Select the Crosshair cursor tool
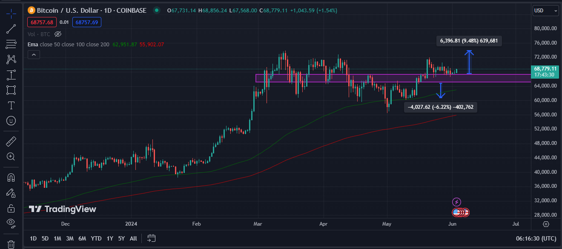This screenshot has width=562, height=249. click(x=11, y=13)
